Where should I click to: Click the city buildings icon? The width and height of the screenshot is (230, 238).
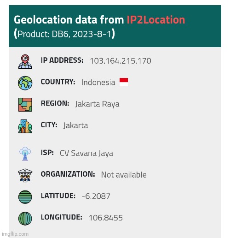tap(25, 126)
